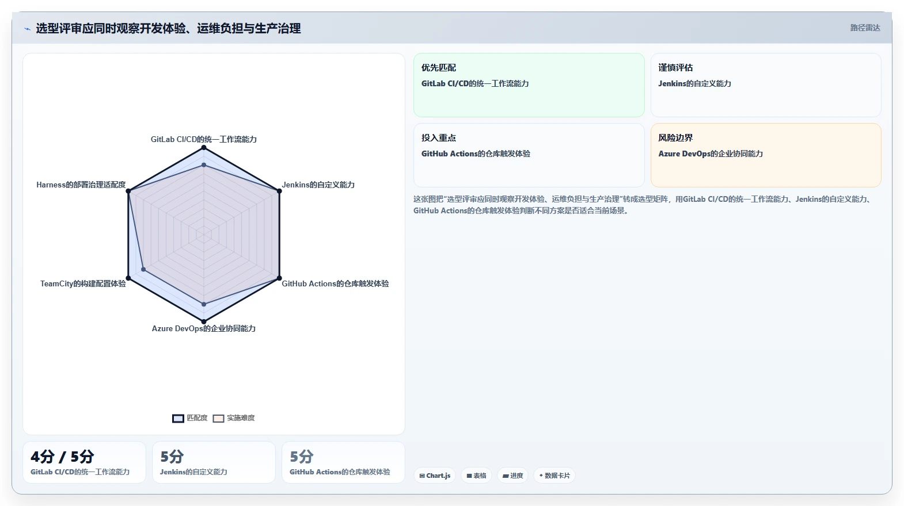Click radar axis label GitHub Actions的仓库触发体验
904x506 pixels.
point(335,283)
